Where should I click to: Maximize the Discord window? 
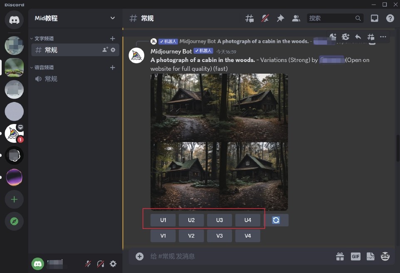[x=385, y=4]
